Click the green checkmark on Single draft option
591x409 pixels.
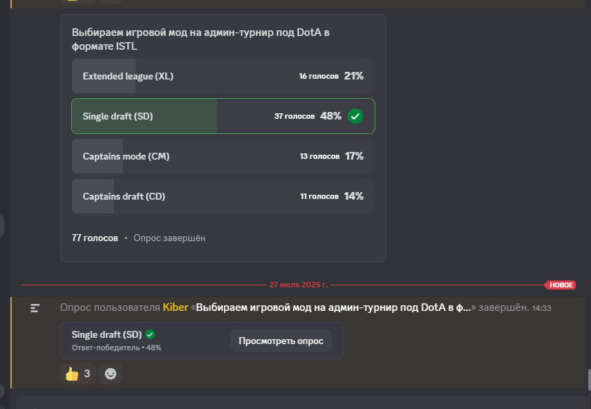[x=355, y=116]
